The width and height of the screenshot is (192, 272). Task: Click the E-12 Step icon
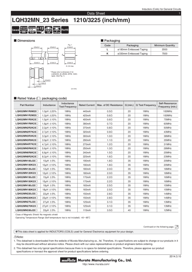tap(40, 30)
